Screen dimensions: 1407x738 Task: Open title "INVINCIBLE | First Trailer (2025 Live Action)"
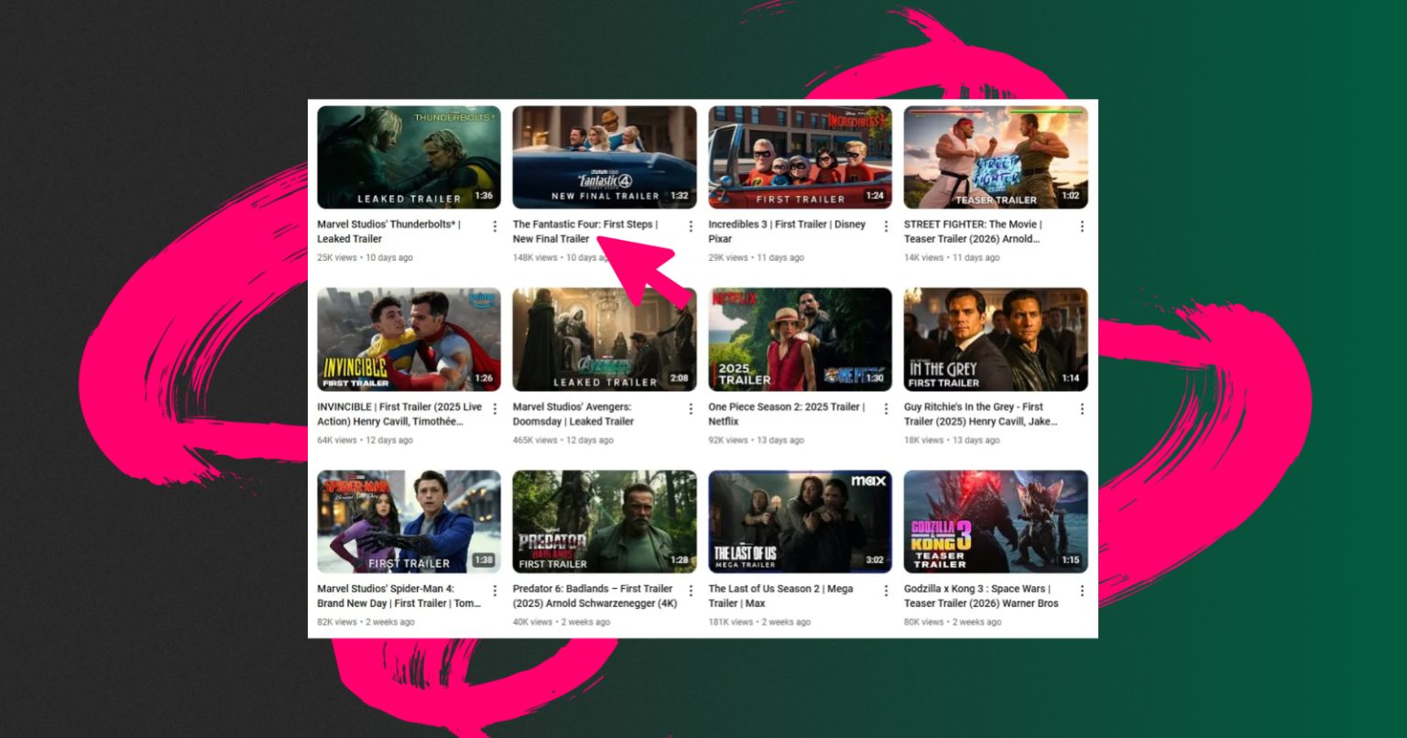pos(399,414)
